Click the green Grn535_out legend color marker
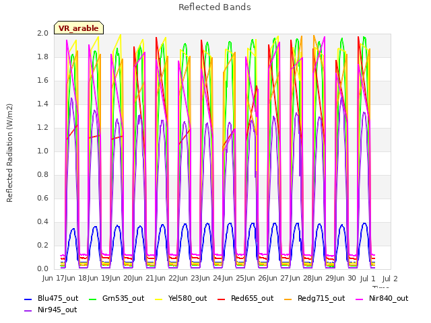The width and height of the screenshot is (431, 323). point(93,299)
